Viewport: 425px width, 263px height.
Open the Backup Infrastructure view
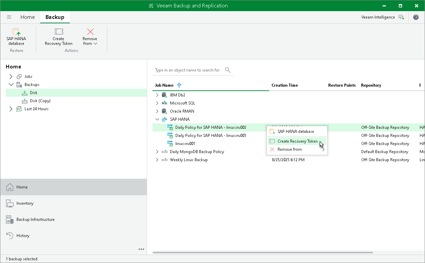pos(74,220)
